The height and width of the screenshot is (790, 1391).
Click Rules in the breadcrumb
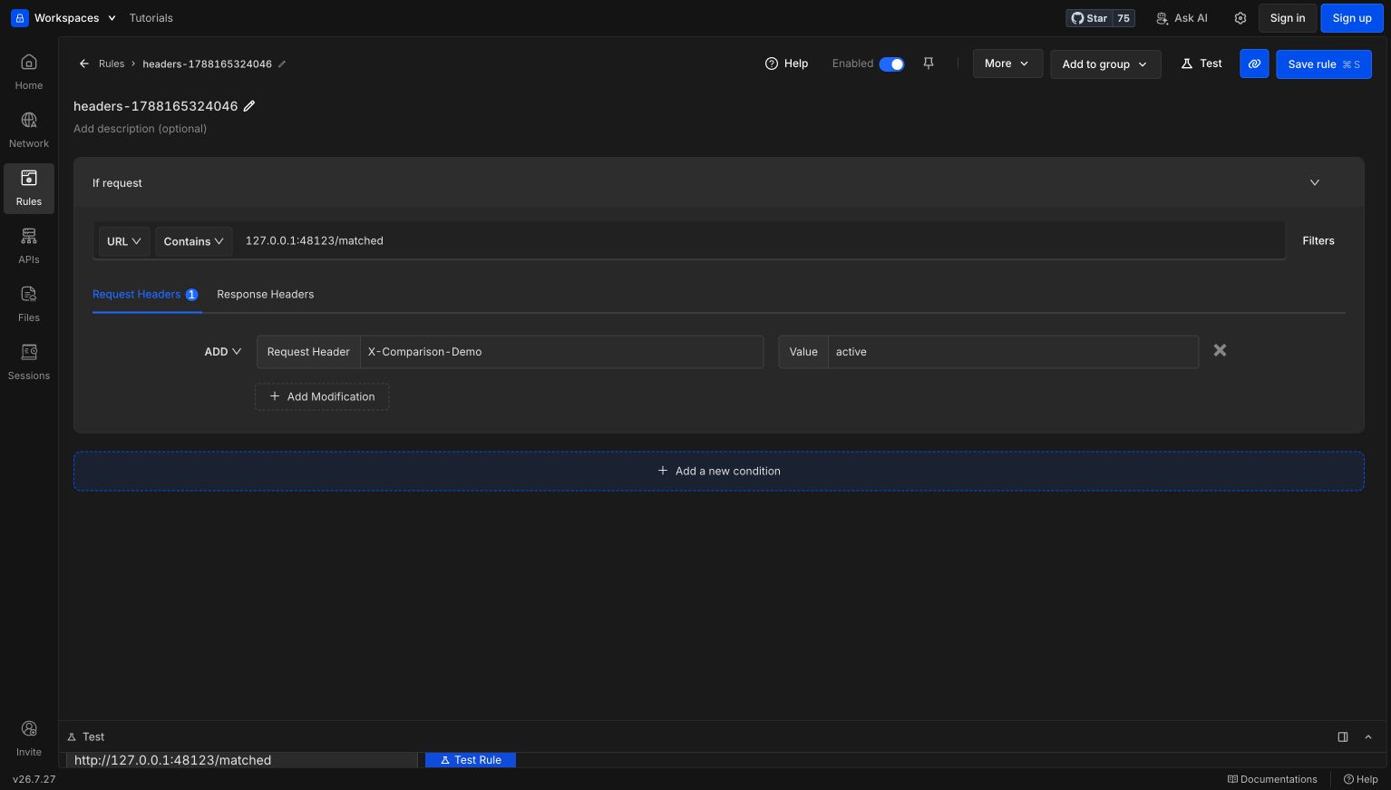(x=112, y=63)
